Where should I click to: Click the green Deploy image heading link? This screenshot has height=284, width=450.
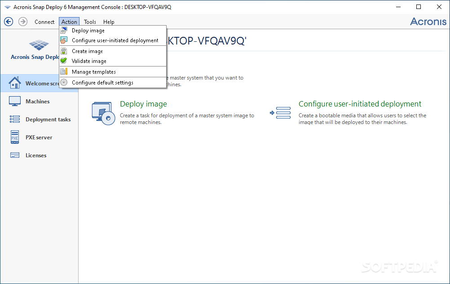[143, 104]
